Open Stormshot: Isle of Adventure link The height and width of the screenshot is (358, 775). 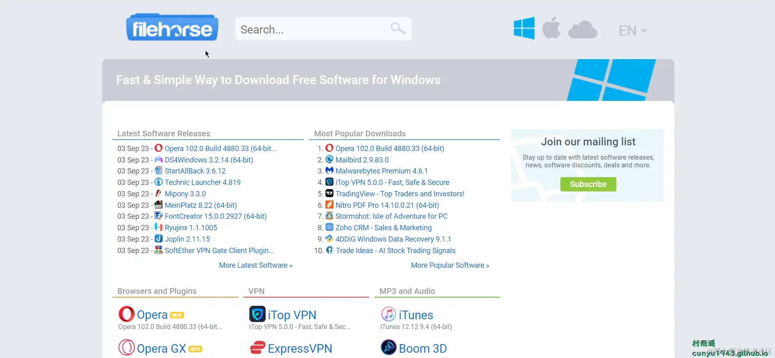point(392,216)
